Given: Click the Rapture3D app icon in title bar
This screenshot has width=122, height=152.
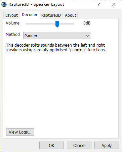Looking at the screenshot, I should coord(4,4).
